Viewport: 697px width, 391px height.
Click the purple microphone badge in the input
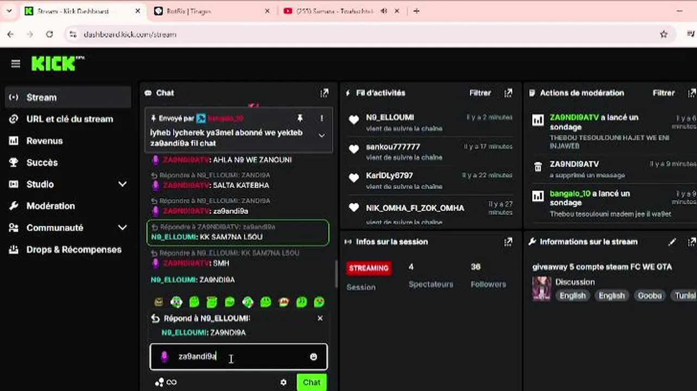pyautogui.click(x=164, y=357)
